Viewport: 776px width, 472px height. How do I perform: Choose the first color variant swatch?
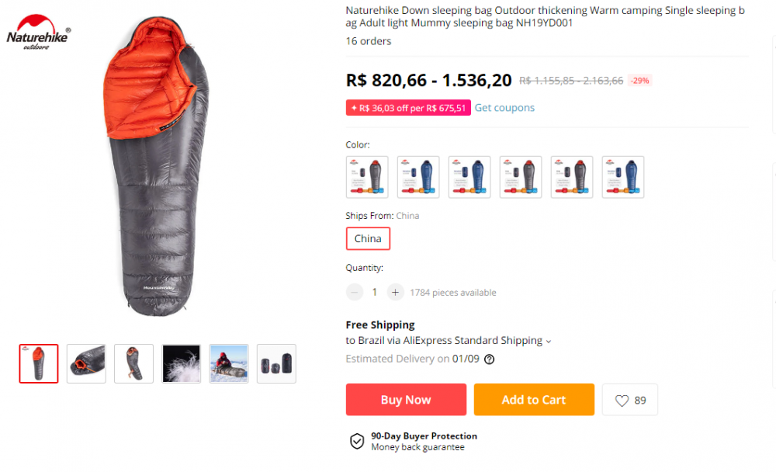[367, 177]
